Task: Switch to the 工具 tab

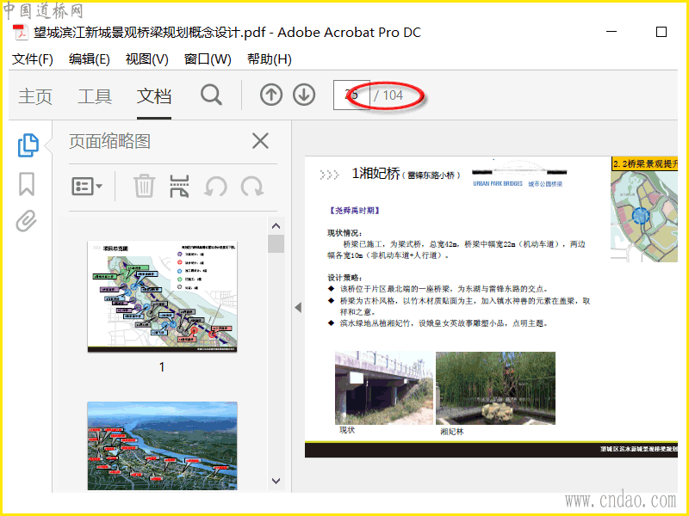Action: [x=95, y=96]
